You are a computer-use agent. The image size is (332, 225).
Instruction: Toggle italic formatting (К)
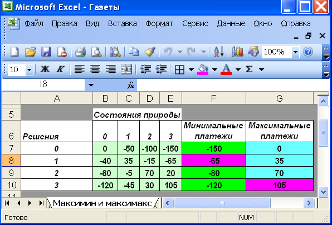coord(61,69)
